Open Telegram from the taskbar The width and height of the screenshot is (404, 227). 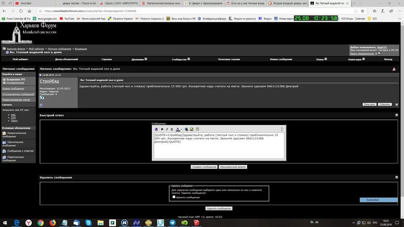(173, 223)
